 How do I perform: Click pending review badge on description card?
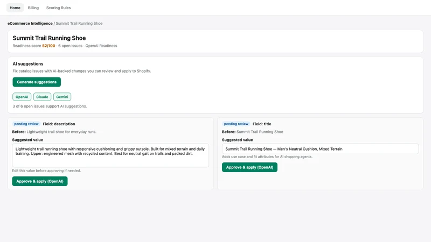pos(26,124)
